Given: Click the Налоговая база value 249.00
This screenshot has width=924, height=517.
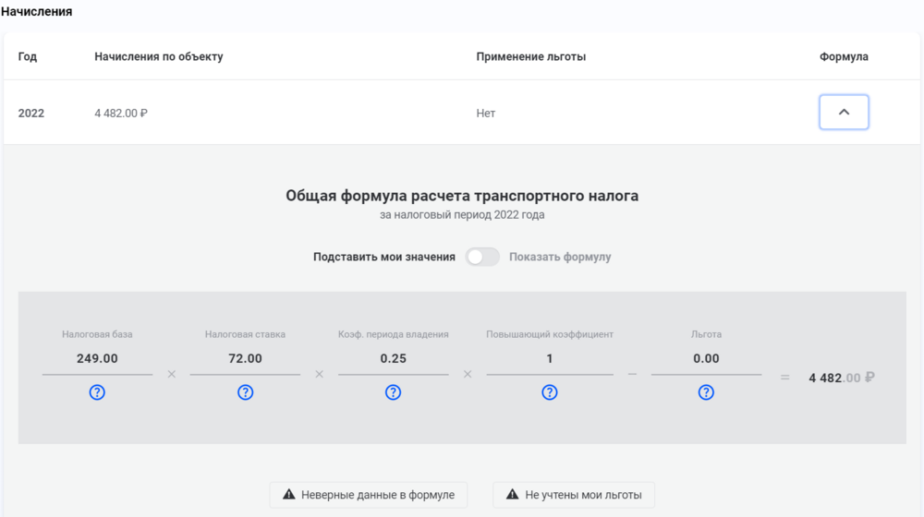Looking at the screenshot, I should point(97,358).
